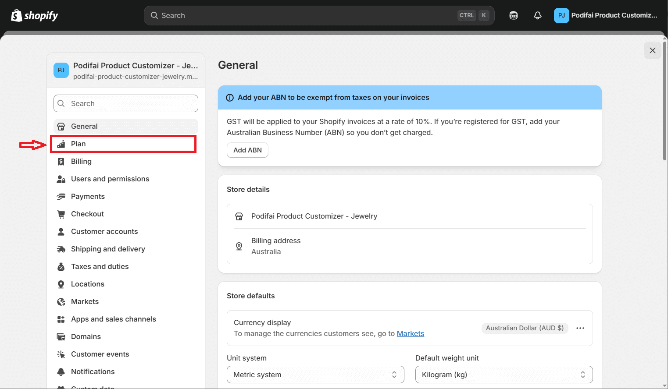Click the Shipping and delivery truck icon
The width and height of the screenshot is (668, 389).
tap(61, 249)
